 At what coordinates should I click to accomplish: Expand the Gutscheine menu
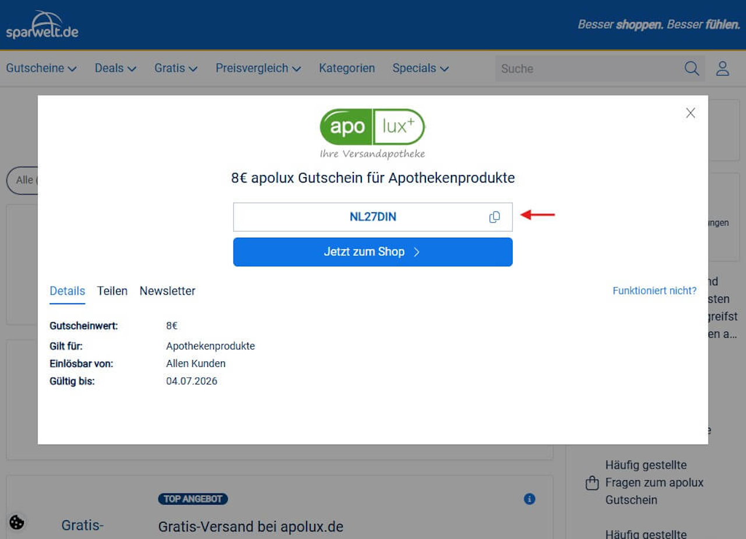41,68
